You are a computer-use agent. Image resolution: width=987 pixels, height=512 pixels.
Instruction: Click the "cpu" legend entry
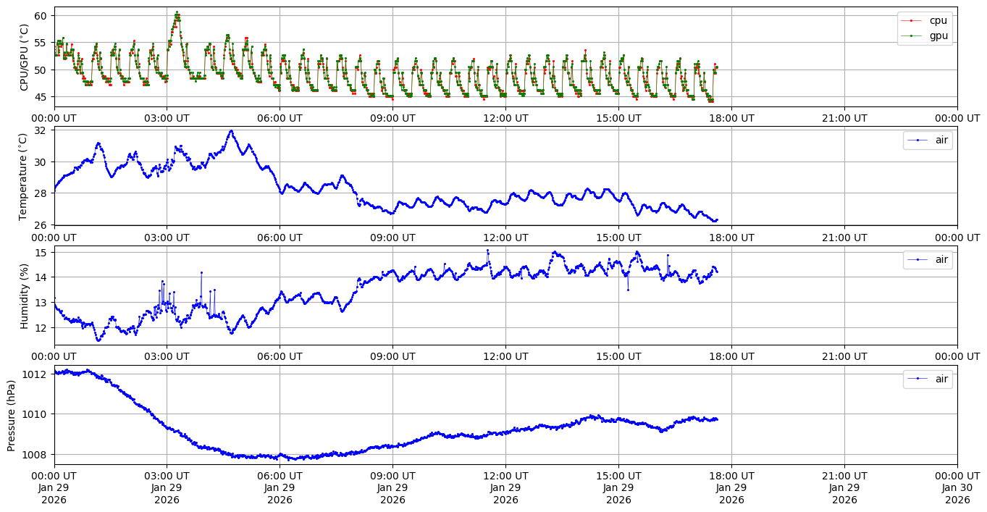coord(938,20)
